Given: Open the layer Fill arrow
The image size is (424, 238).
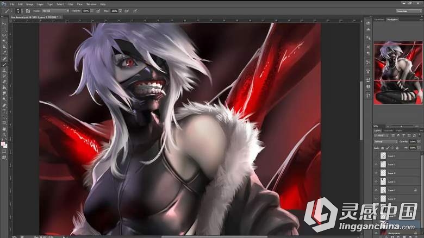Looking at the screenshot, I should coord(419,148).
